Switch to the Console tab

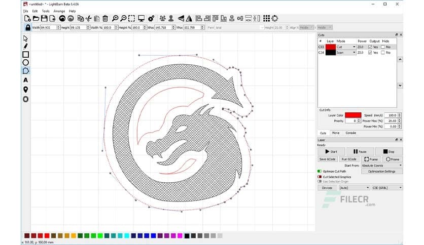coord(350,133)
